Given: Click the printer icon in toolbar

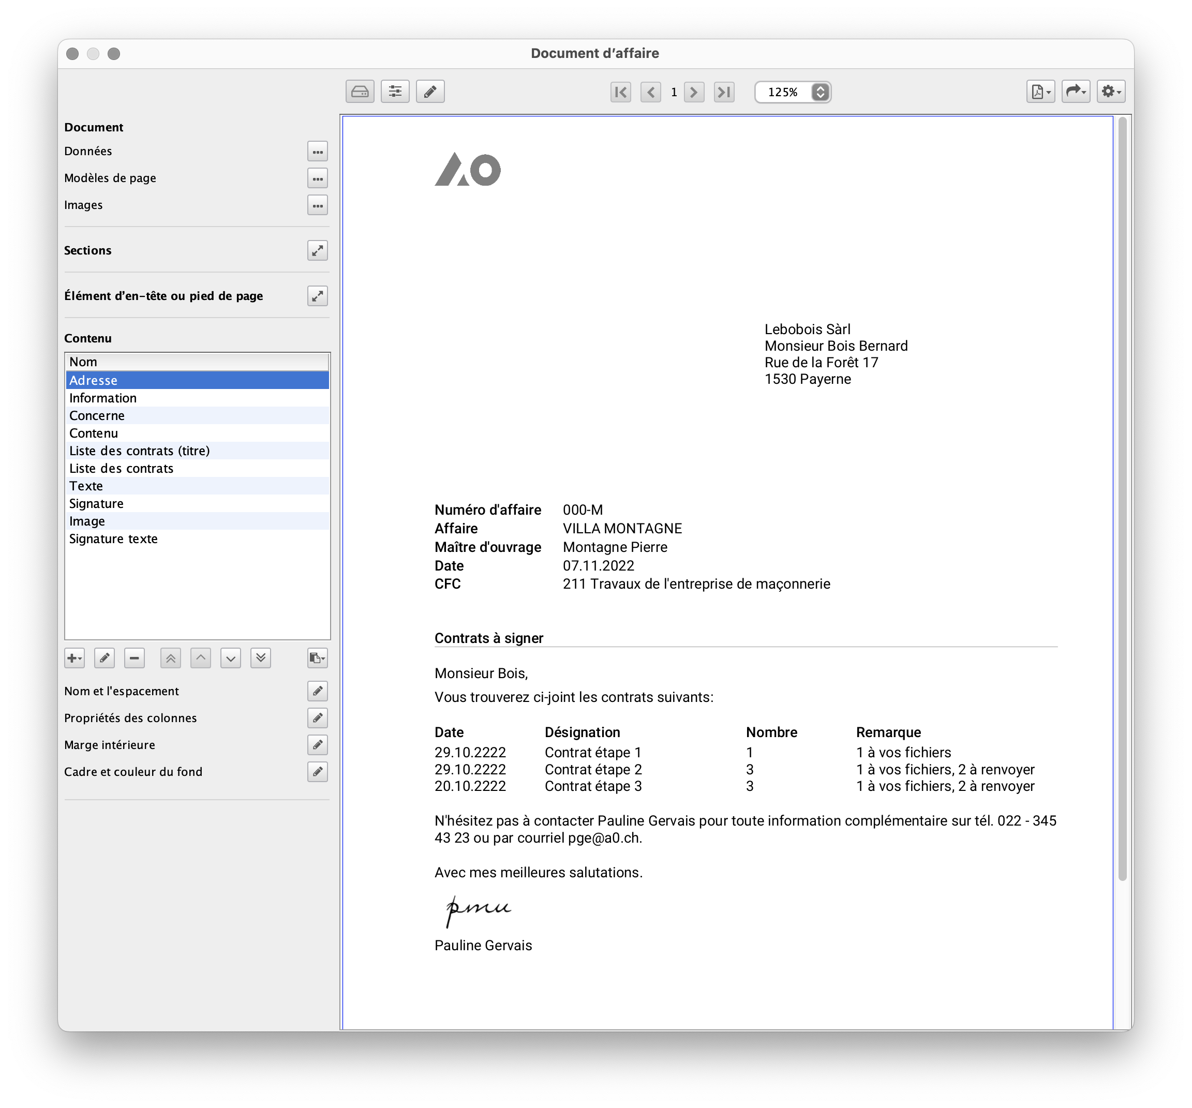Looking at the screenshot, I should (x=360, y=92).
